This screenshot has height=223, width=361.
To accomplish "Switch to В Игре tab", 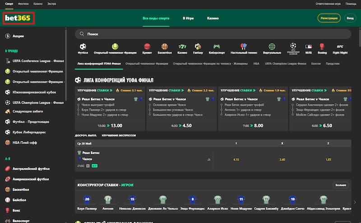I will pos(188,18).
